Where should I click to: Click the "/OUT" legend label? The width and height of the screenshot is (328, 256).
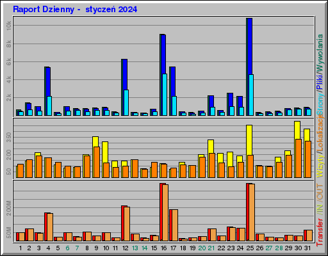coord(320,192)
